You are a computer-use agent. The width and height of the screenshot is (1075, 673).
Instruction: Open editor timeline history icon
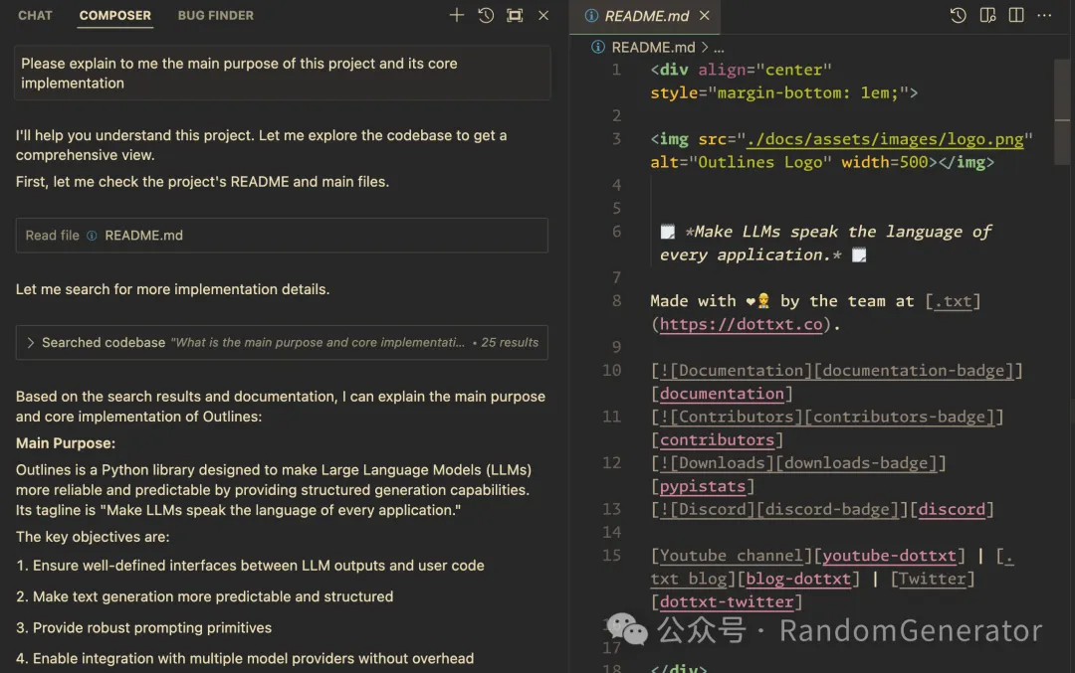pos(958,15)
